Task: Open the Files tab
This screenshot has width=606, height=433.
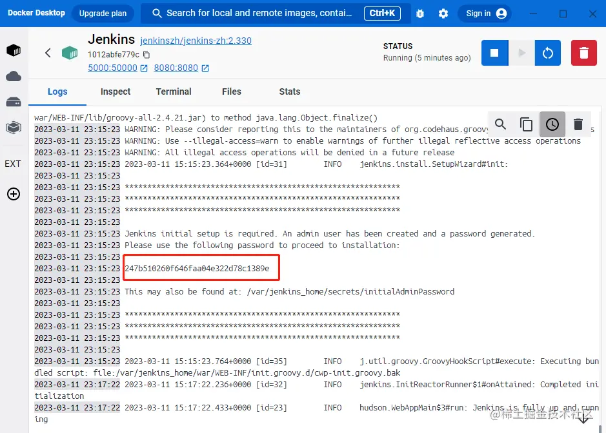Action: 232,91
